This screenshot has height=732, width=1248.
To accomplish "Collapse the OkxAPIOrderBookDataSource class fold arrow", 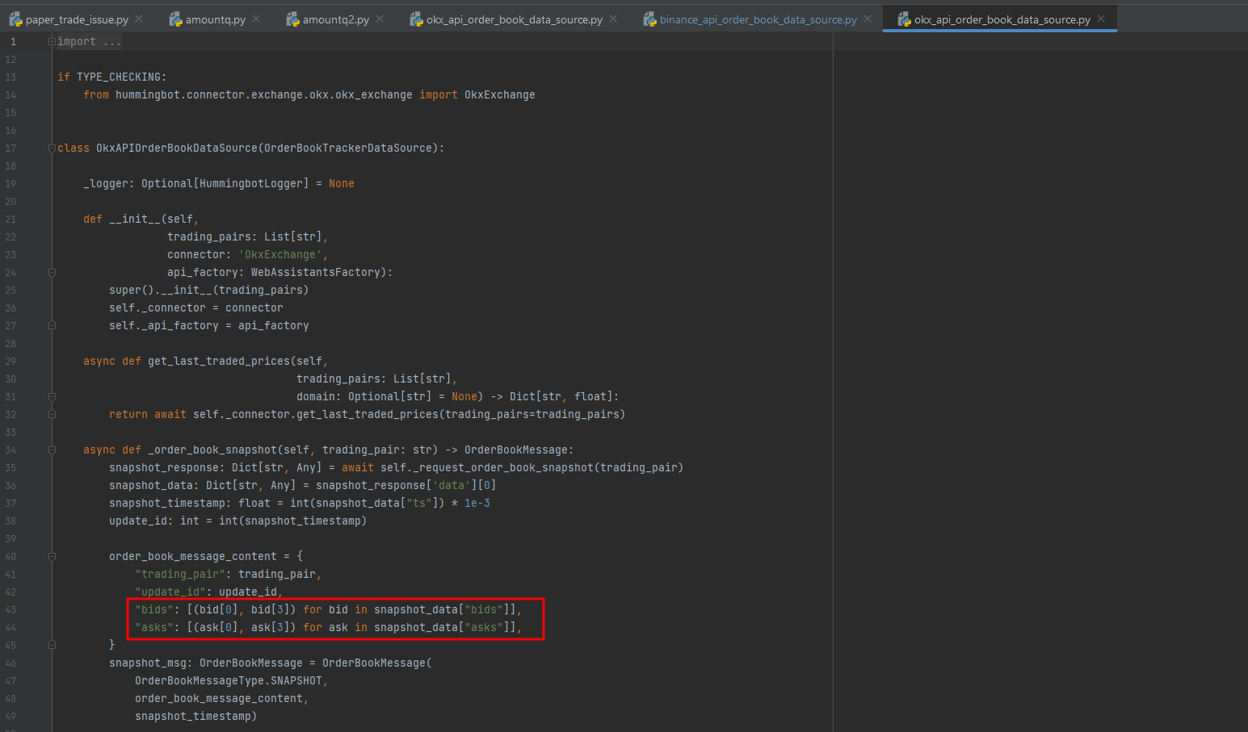I will [52, 148].
